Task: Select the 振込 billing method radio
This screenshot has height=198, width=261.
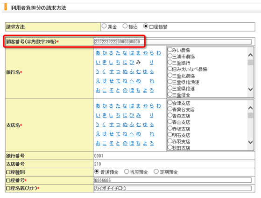Action: click(125, 26)
